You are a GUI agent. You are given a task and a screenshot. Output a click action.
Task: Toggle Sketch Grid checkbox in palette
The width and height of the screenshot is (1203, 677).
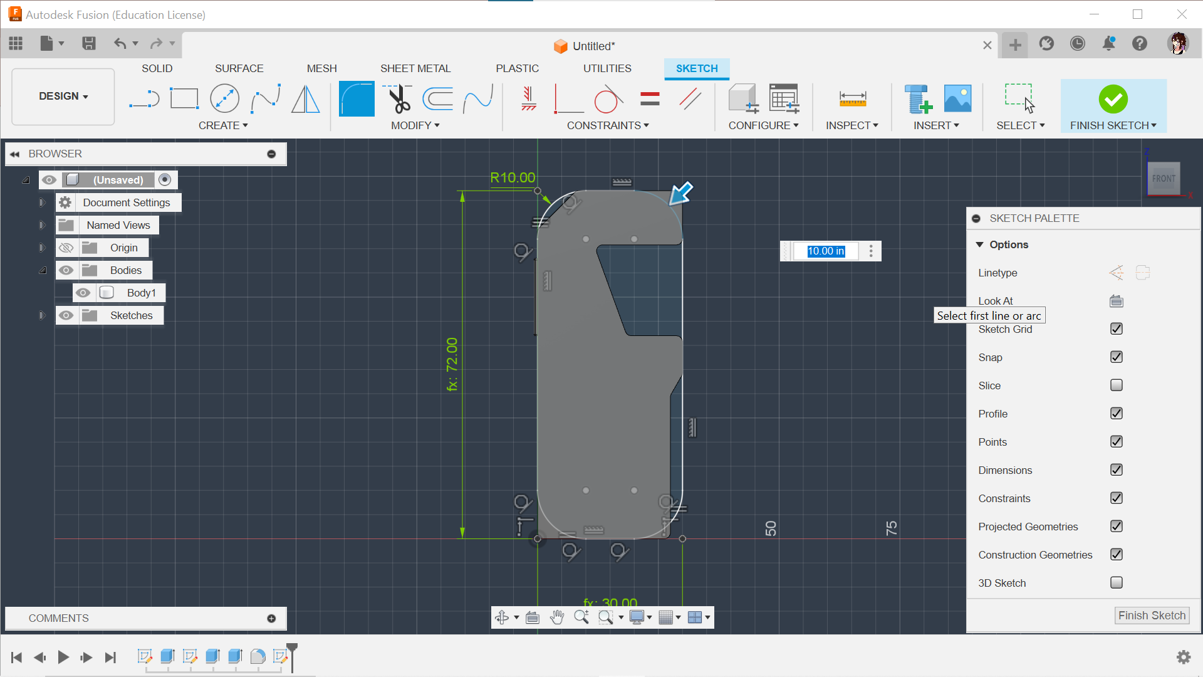[1117, 329]
